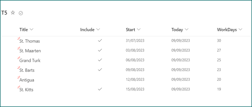Favorite the T5 list with the star
This screenshot has width=252, height=107.
[13, 13]
